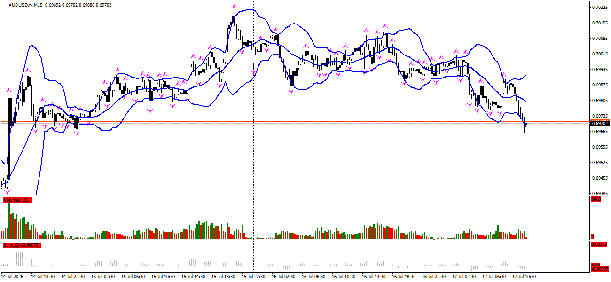Click the 17 Jul 02:30 time label
The image size is (611, 282).
(464, 277)
